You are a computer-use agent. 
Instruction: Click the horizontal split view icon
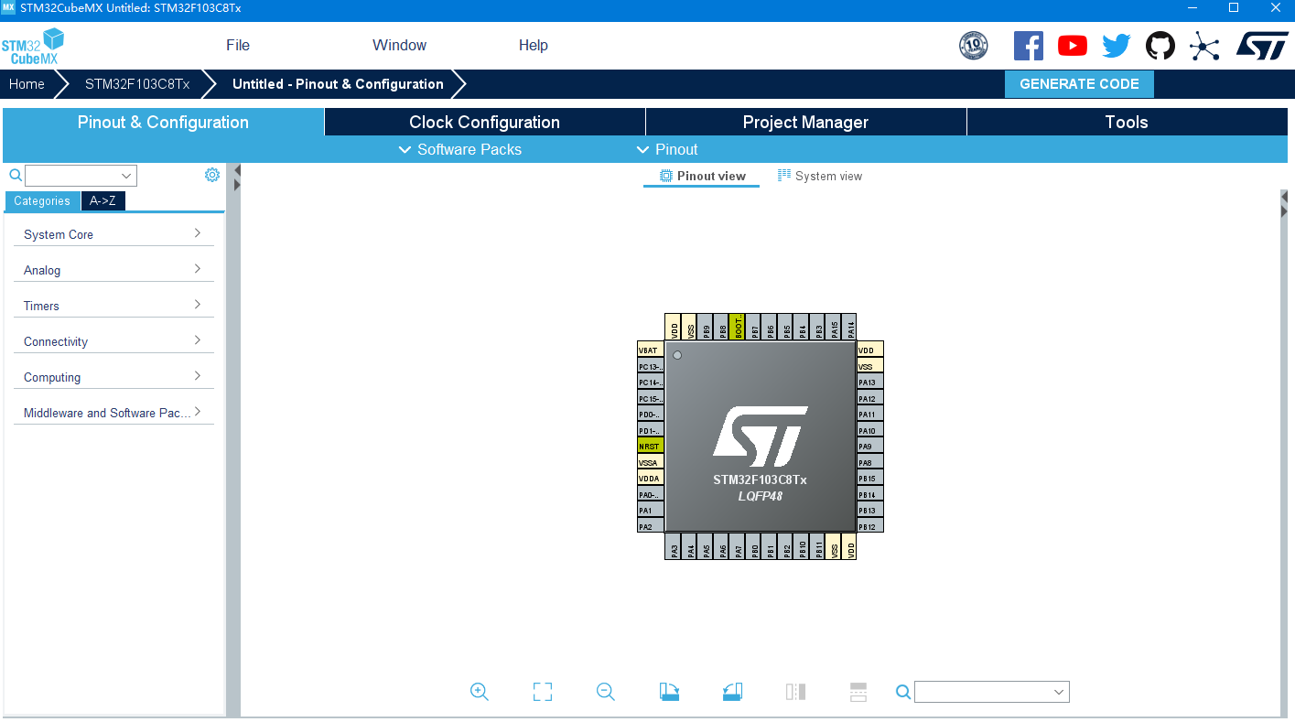[x=858, y=692]
